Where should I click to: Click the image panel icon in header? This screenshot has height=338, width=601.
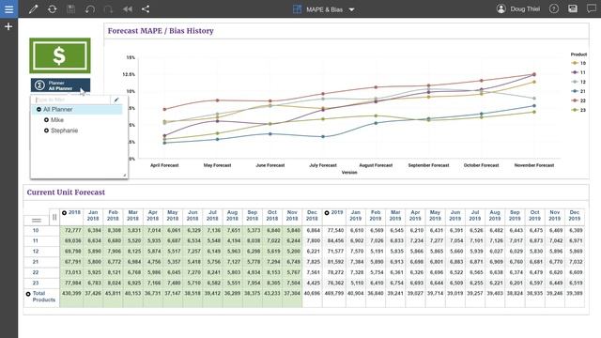coord(573,8)
